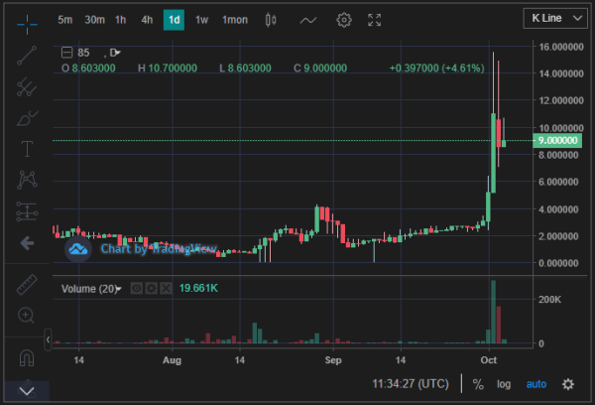The image size is (595, 405).
Task: Toggle percentage scale mode
Action: [x=478, y=384]
